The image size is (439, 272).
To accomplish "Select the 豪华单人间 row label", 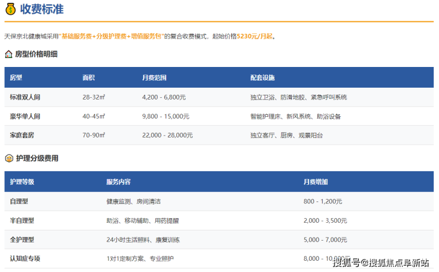I will (x=25, y=116).
